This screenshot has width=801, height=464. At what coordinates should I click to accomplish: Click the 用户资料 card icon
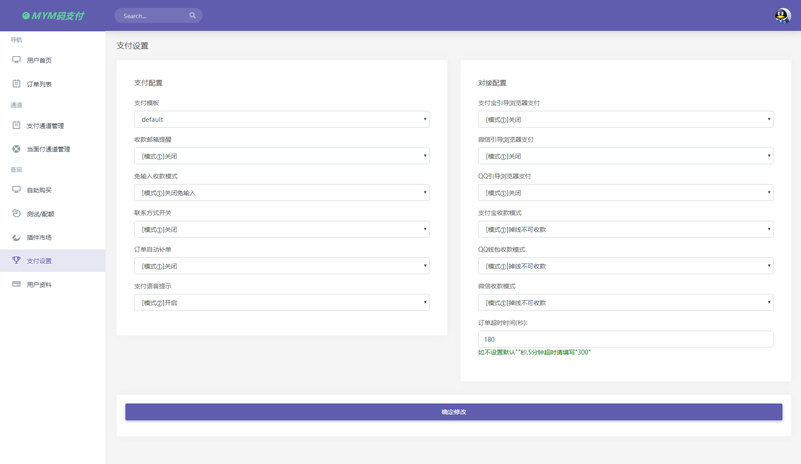click(16, 284)
